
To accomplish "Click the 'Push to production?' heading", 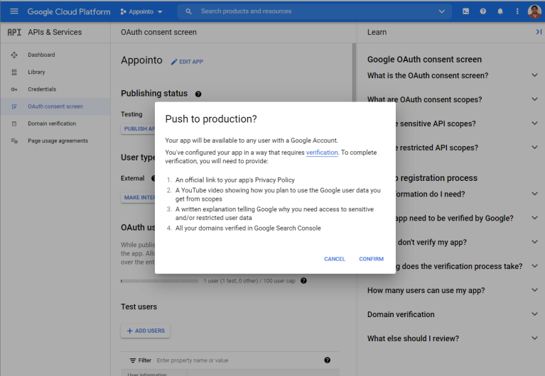I will point(211,119).
